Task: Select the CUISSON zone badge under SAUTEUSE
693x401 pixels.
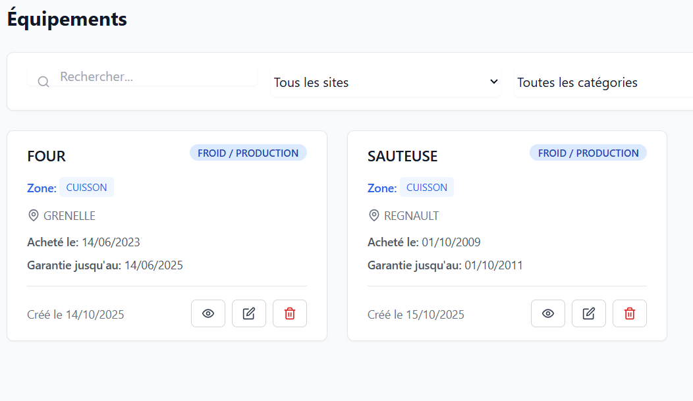Action: tap(427, 187)
